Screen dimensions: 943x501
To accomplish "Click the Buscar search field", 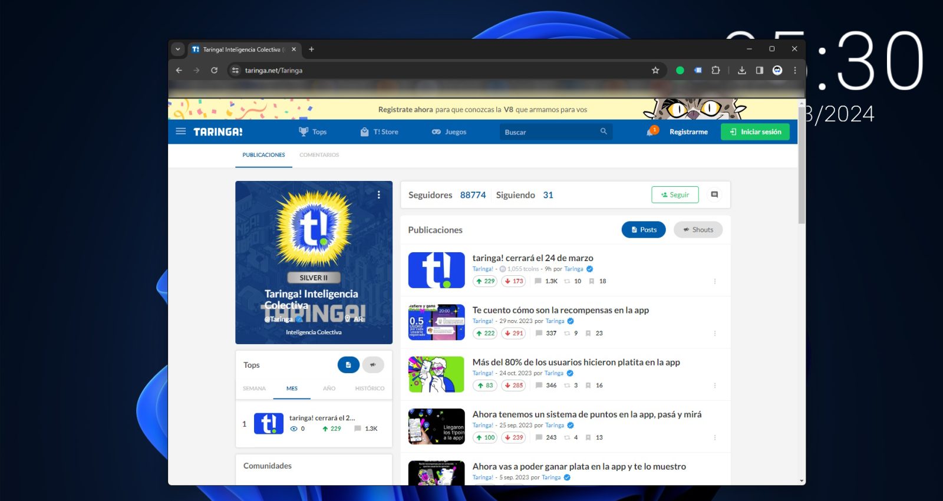I will coord(549,132).
